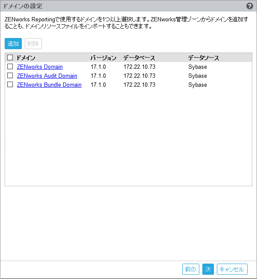This screenshot has height=279, width=257.
Task: Click the ドメイン column header
Action: (x=26, y=58)
